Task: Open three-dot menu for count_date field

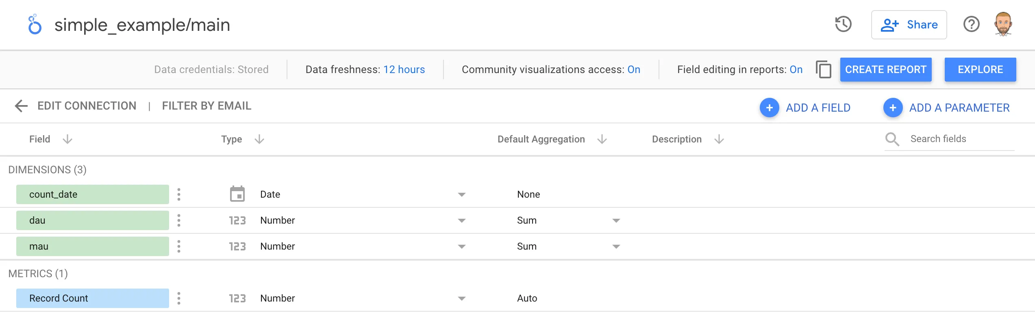Action: tap(179, 194)
